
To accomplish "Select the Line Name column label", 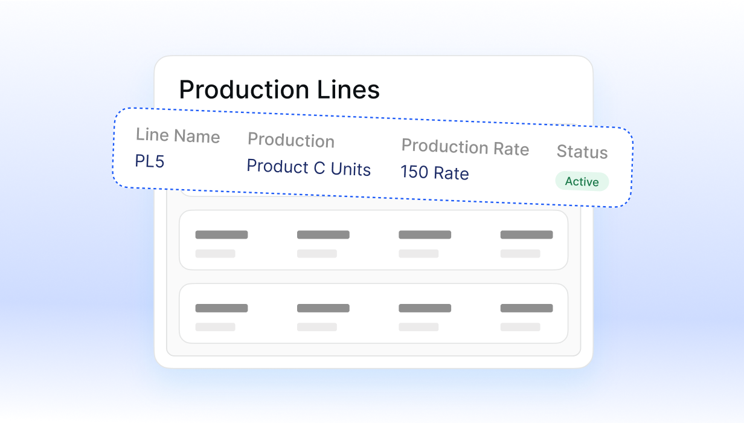I will click(178, 135).
